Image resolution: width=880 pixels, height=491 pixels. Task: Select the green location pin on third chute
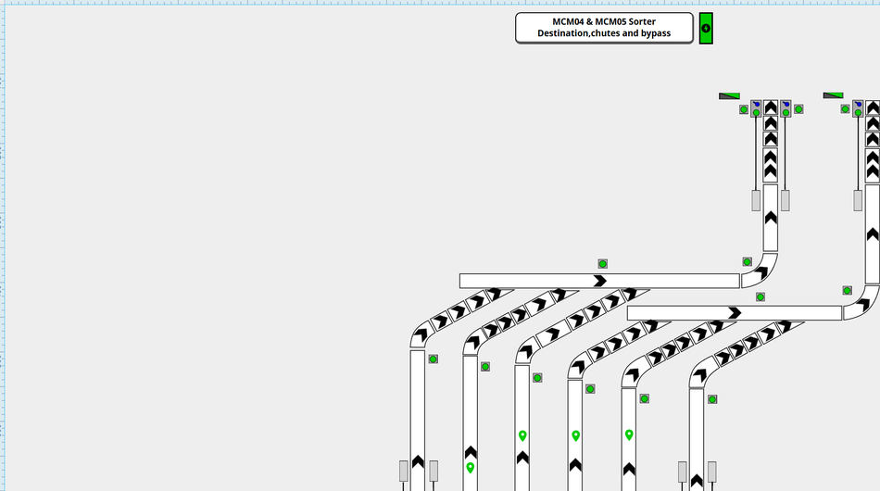coord(522,435)
